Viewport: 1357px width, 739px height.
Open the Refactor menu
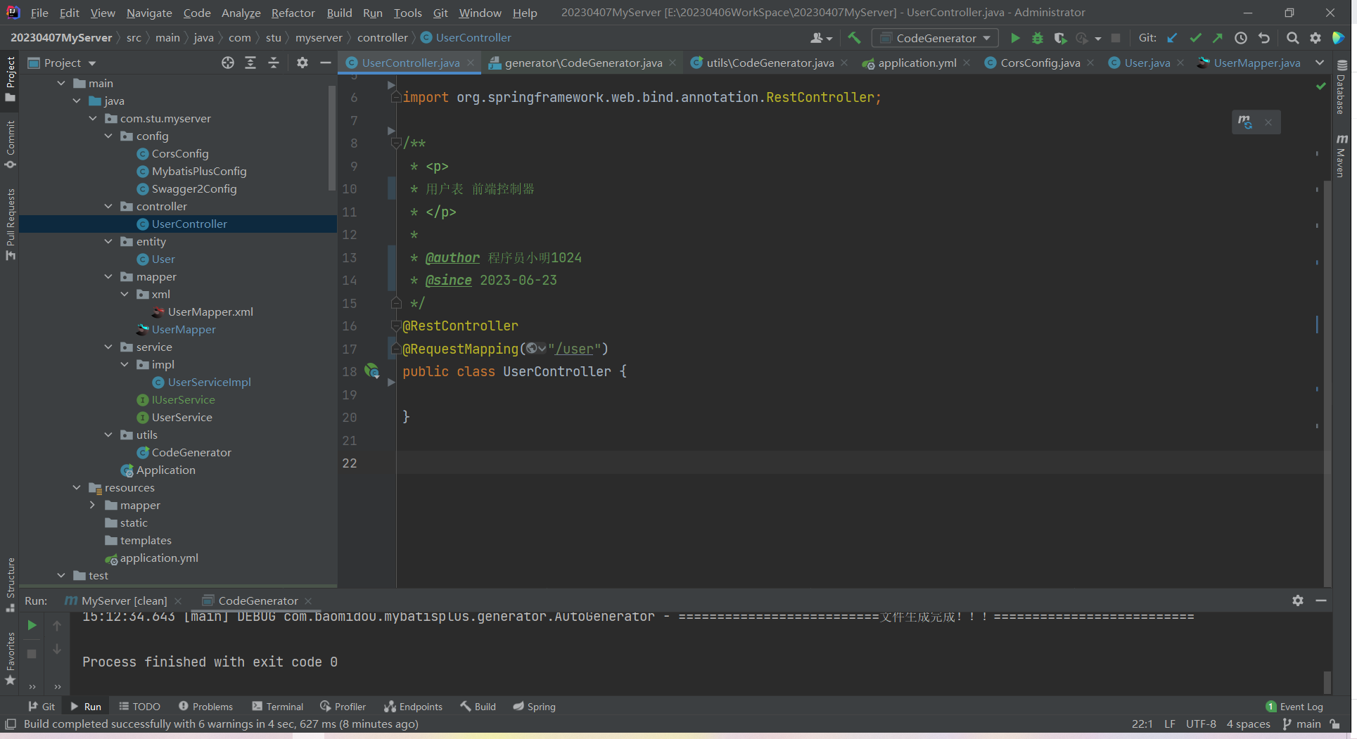293,13
